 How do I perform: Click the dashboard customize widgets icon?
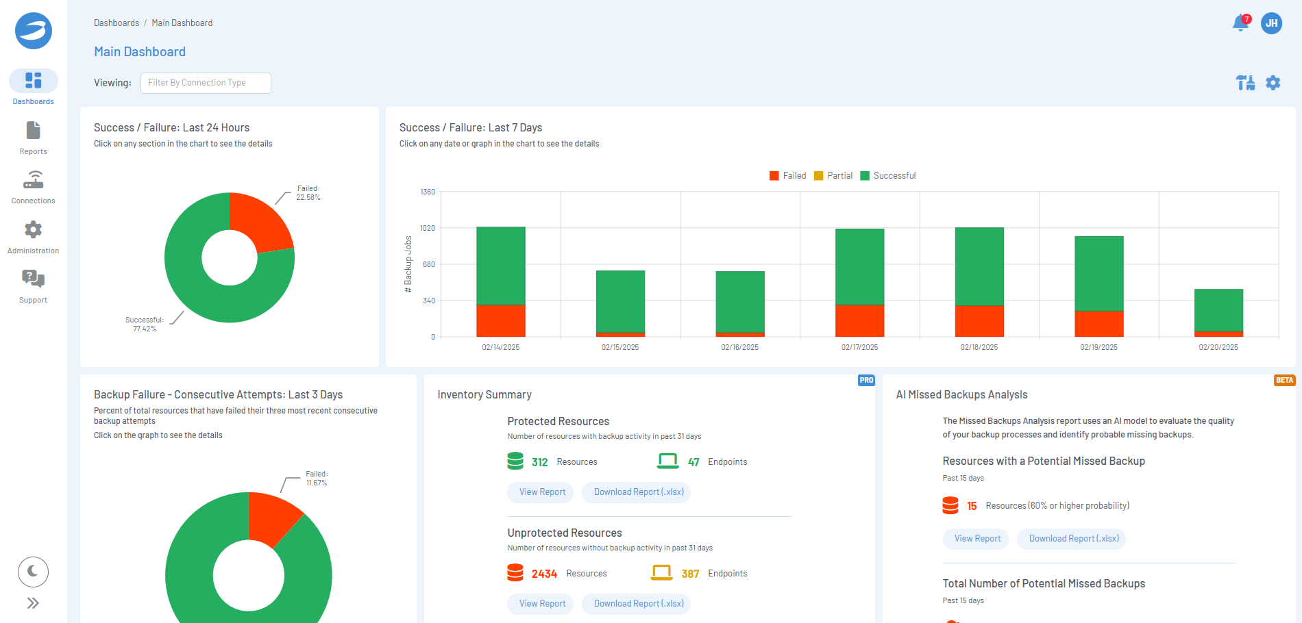tap(1245, 83)
